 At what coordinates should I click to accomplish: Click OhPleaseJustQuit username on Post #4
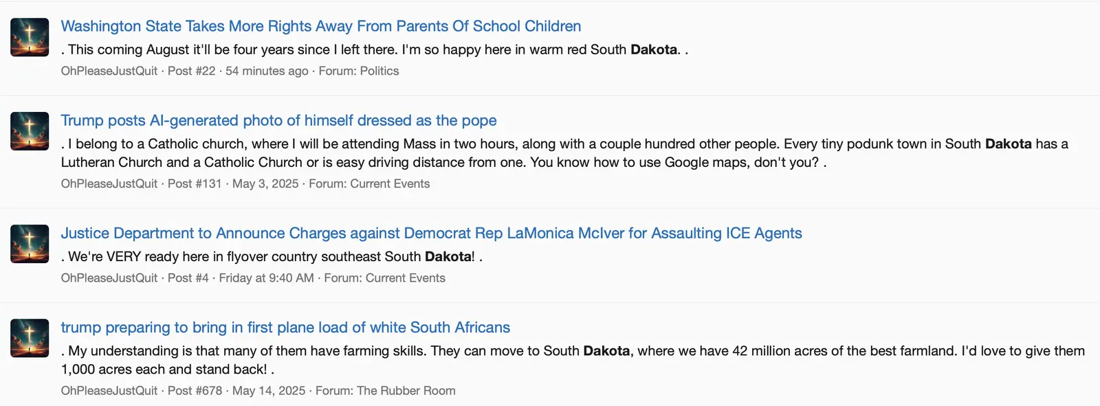point(109,278)
